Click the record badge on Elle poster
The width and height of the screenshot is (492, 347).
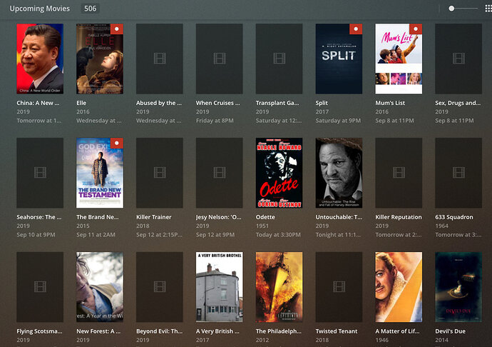coord(117,29)
